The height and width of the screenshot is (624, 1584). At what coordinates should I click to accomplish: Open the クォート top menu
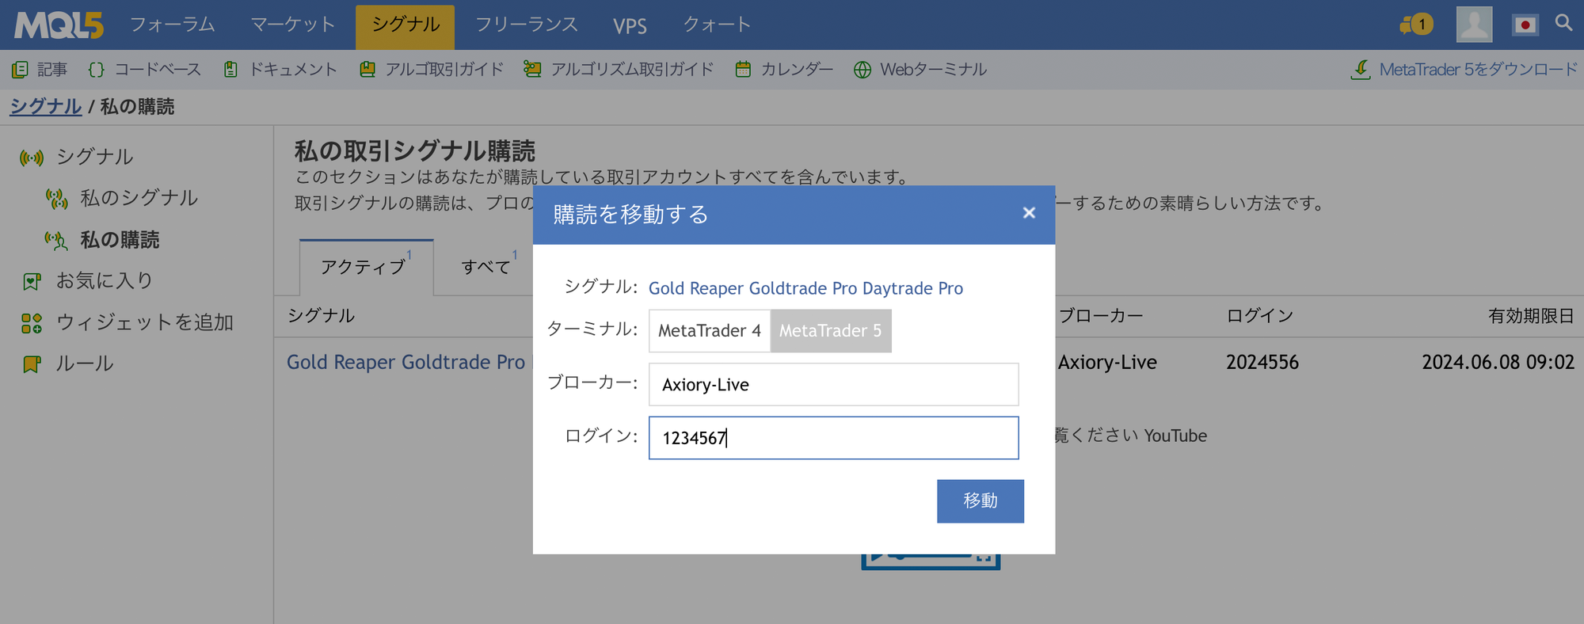pos(717,25)
